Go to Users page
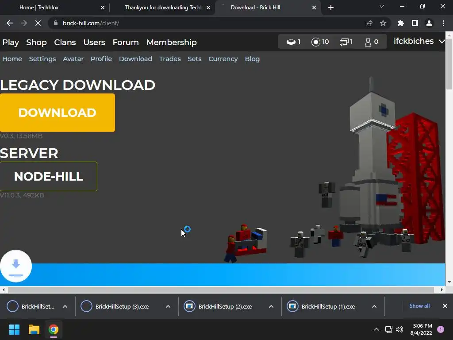453x340 pixels. 94,42
